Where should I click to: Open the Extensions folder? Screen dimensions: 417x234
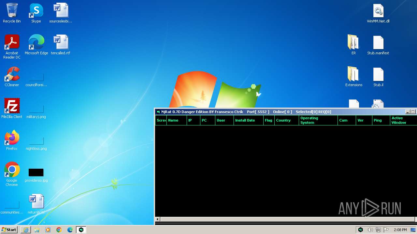(x=353, y=77)
